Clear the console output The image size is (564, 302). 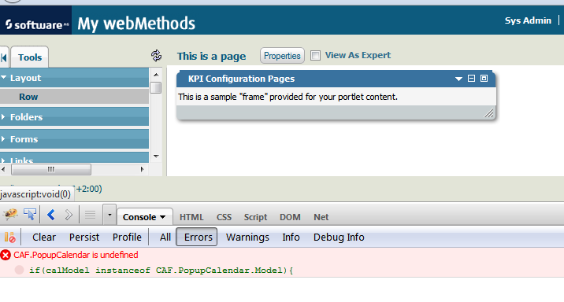click(44, 238)
